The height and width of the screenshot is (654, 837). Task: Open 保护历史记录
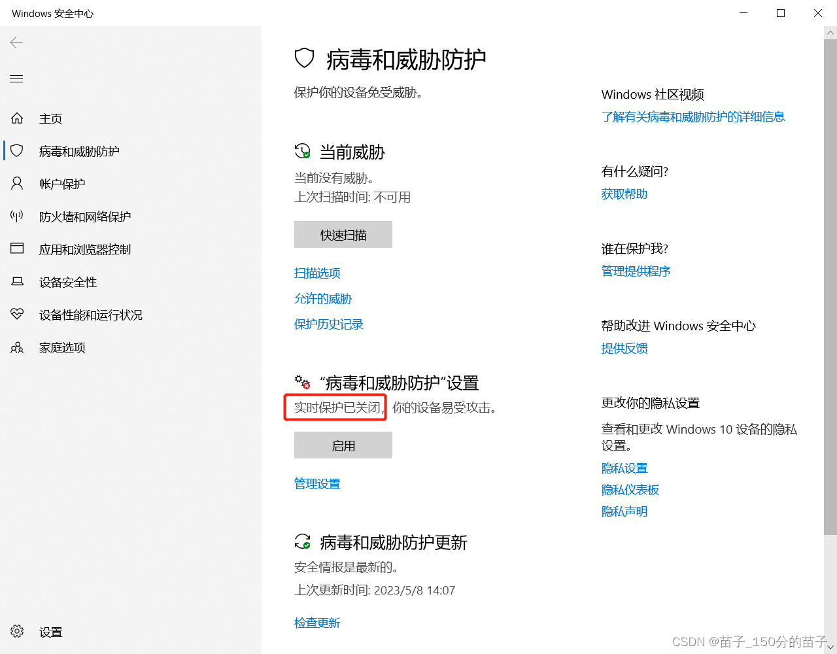328,324
